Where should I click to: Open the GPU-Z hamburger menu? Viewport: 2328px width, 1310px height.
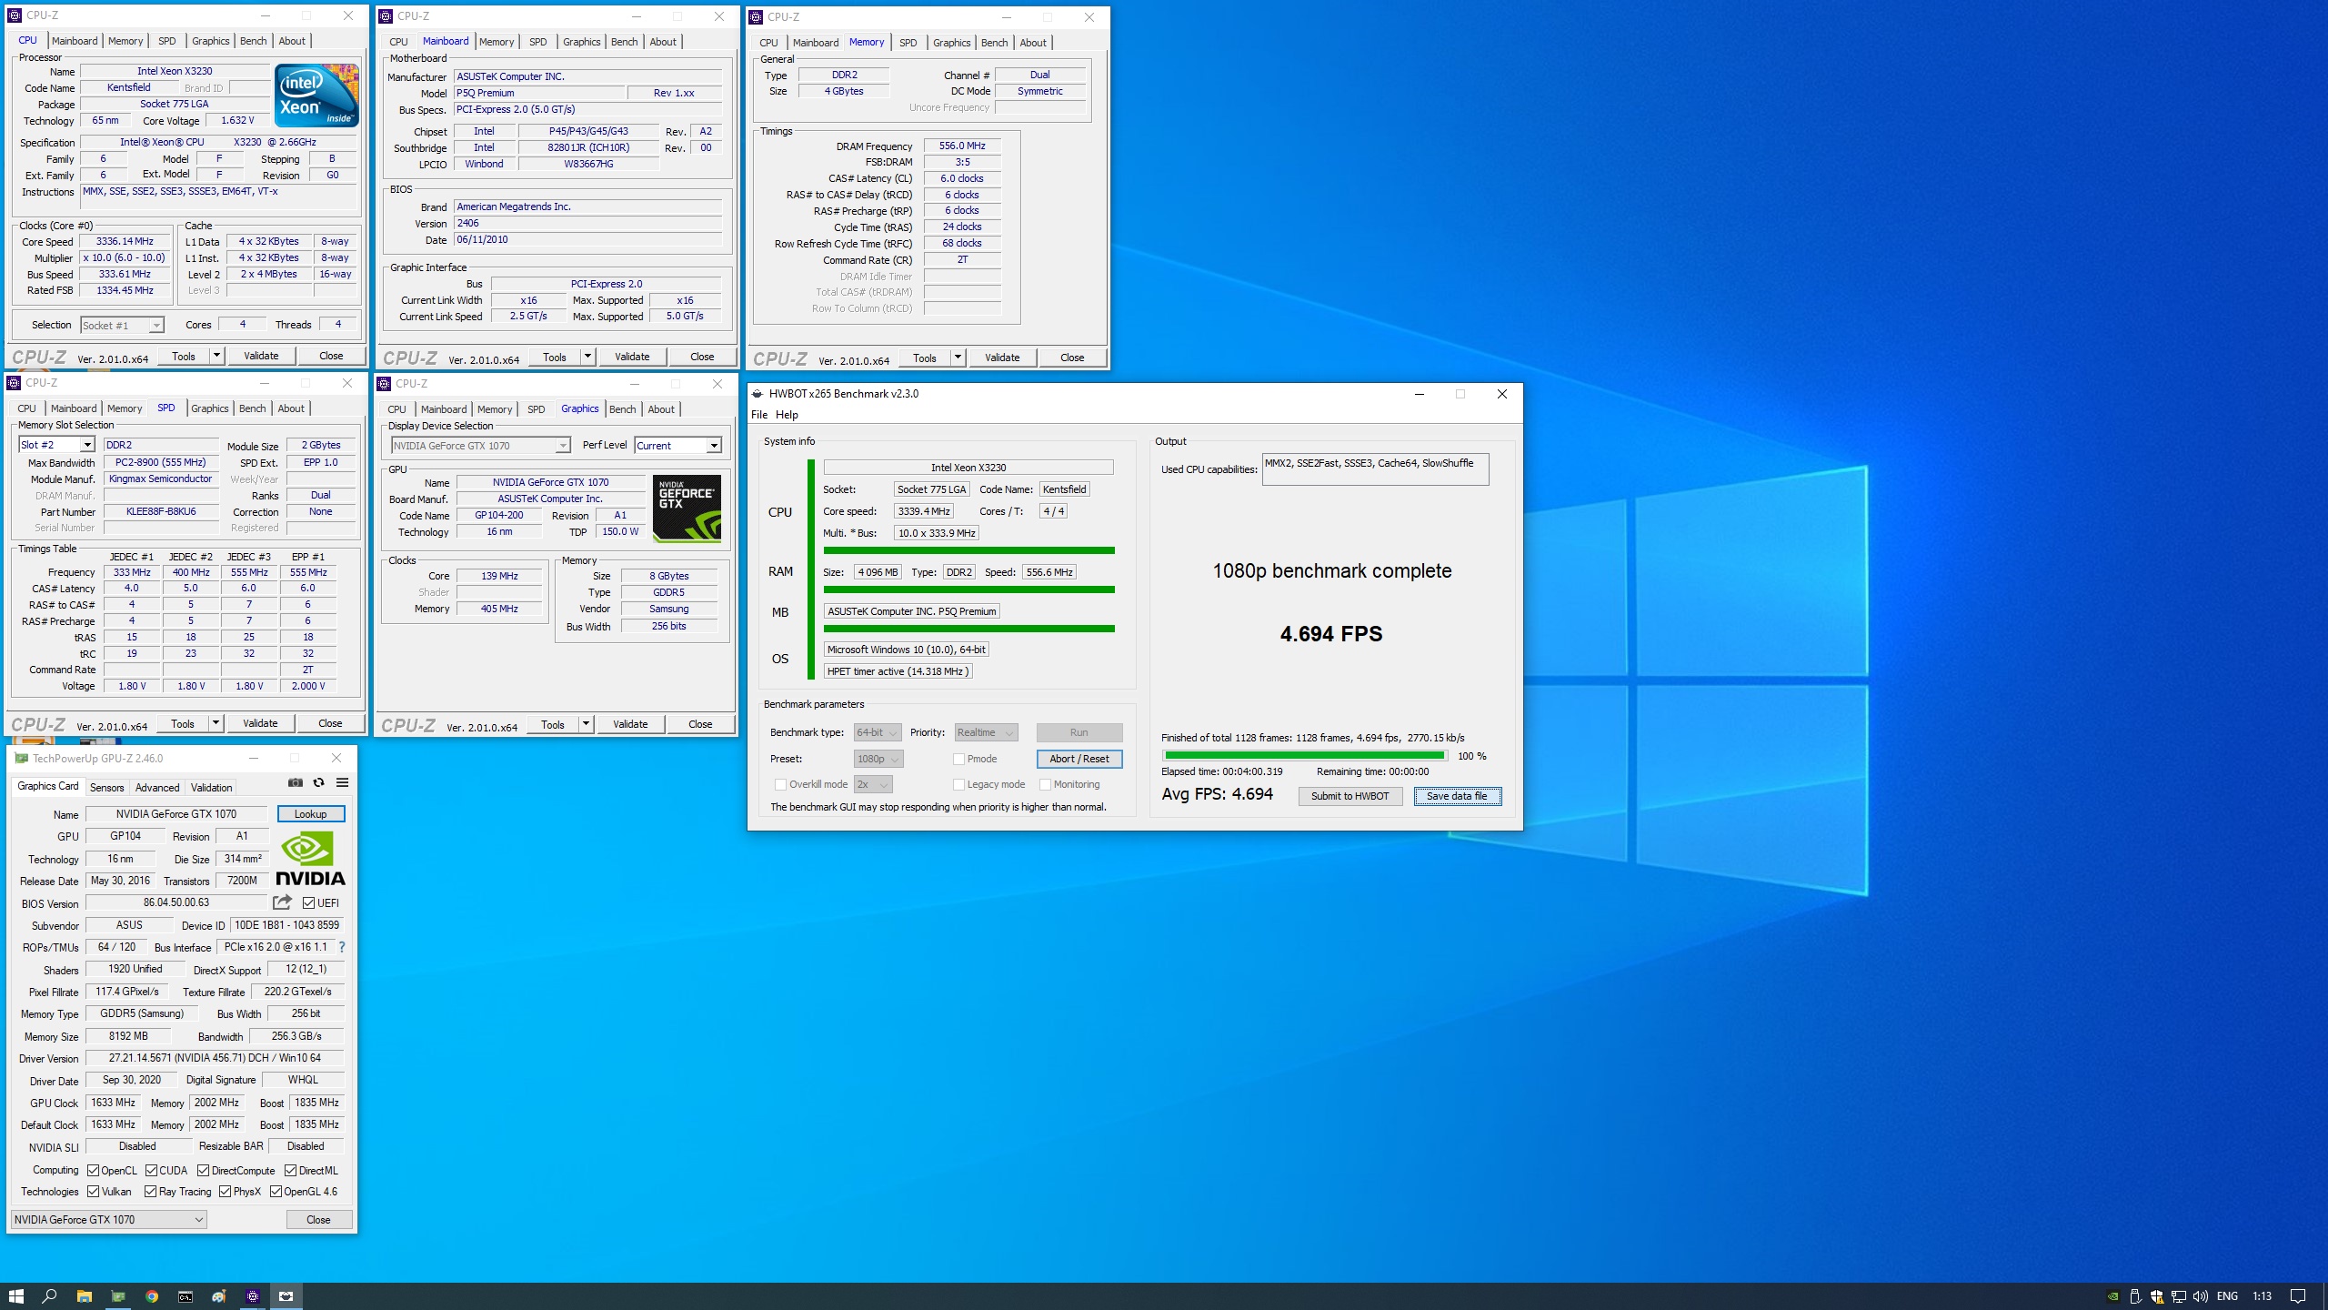point(342,782)
